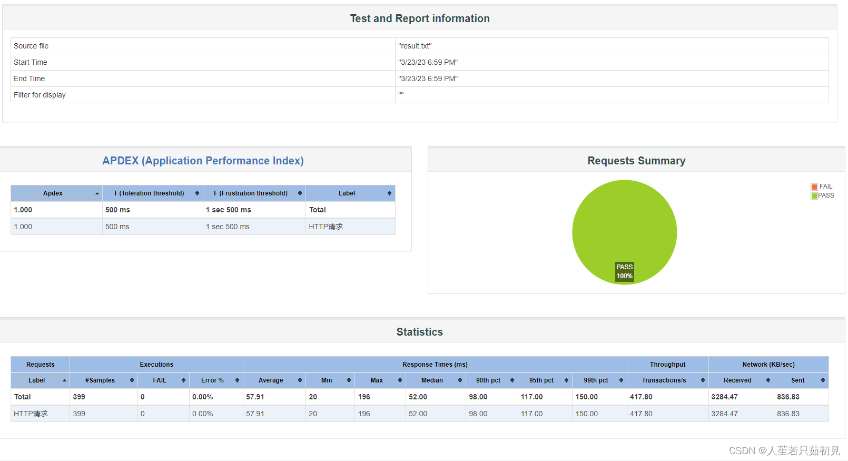Click sort arrows on FAIL column header
848x461 pixels.
click(183, 380)
